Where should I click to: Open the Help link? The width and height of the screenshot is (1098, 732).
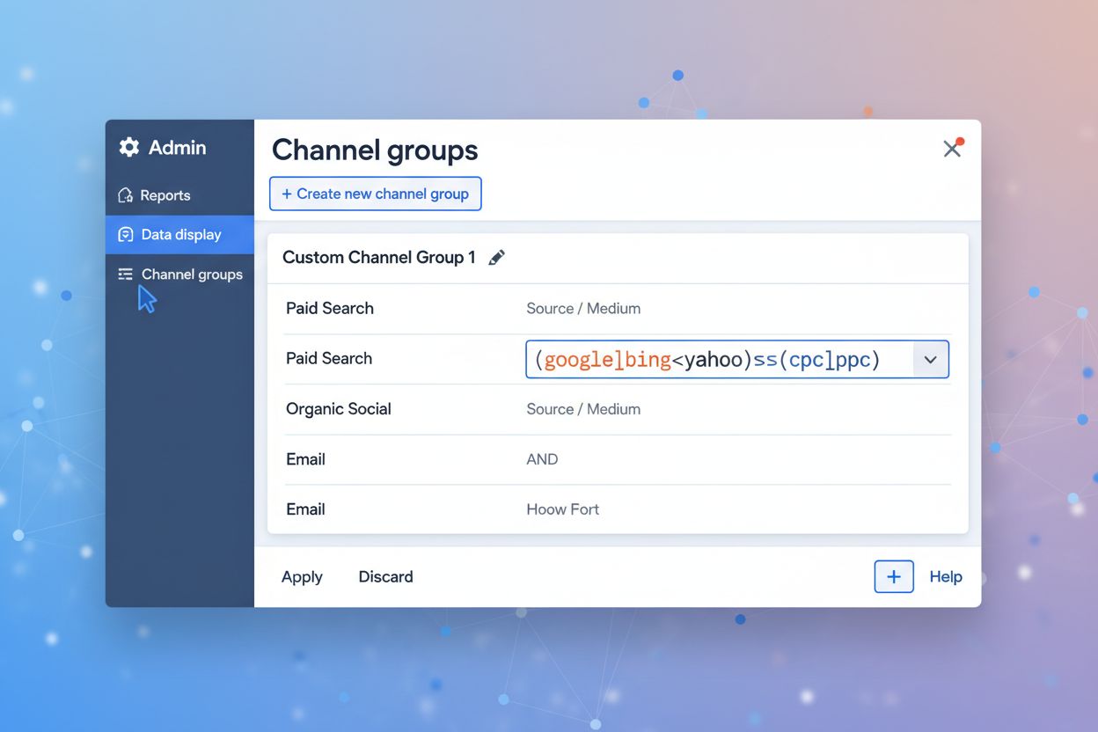(946, 576)
